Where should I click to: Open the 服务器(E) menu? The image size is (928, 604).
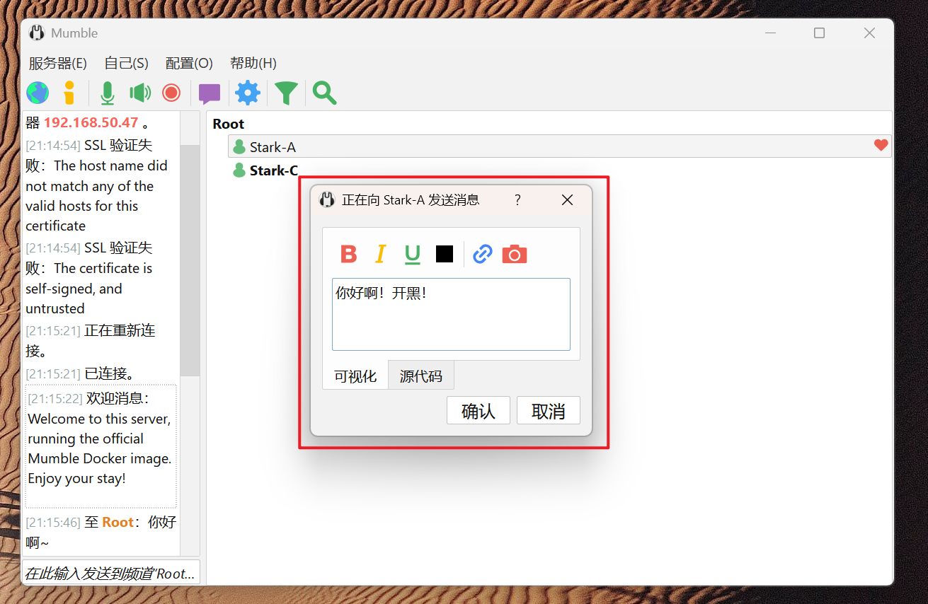coord(57,63)
